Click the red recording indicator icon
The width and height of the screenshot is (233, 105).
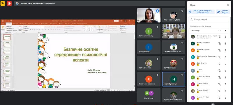9,3
